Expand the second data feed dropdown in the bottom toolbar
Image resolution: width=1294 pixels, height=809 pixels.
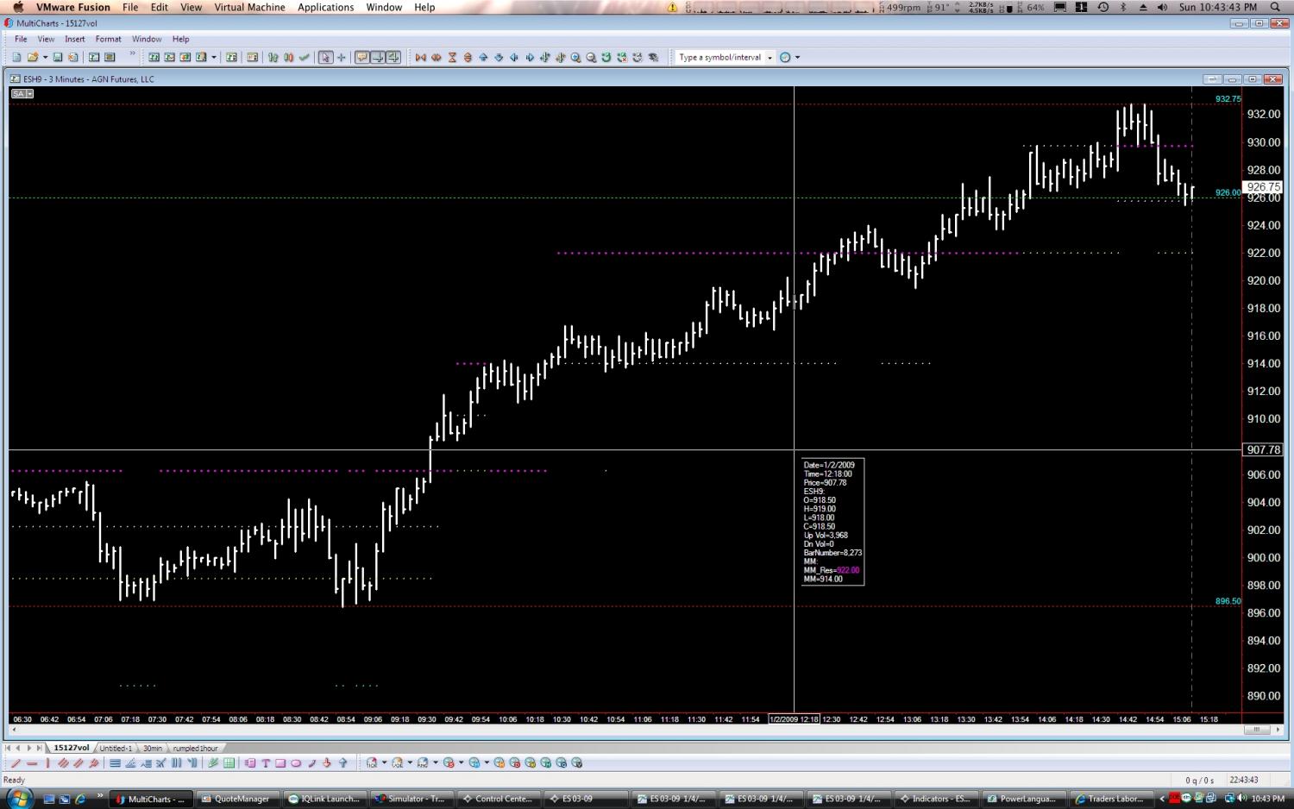click(x=411, y=763)
